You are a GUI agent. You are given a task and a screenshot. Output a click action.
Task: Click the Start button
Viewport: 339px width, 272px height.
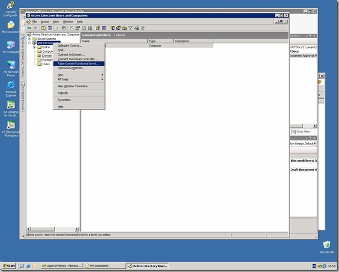(9, 266)
